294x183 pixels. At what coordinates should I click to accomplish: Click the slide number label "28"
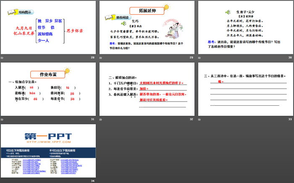click(x=93, y=58)
